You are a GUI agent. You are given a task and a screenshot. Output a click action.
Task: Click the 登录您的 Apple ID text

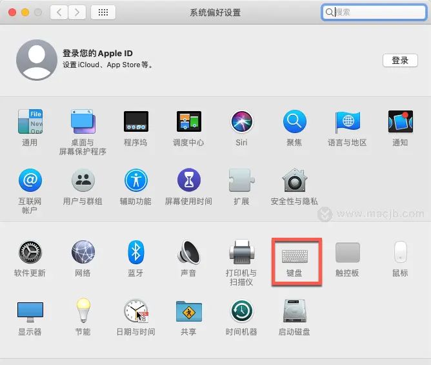click(x=97, y=53)
